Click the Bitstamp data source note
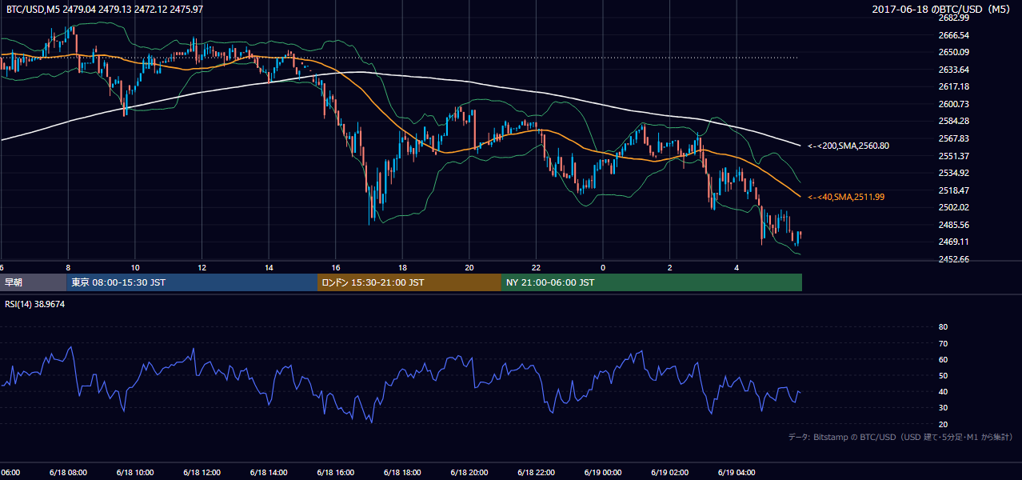The width and height of the screenshot is (1022, 480). (900, 437)
